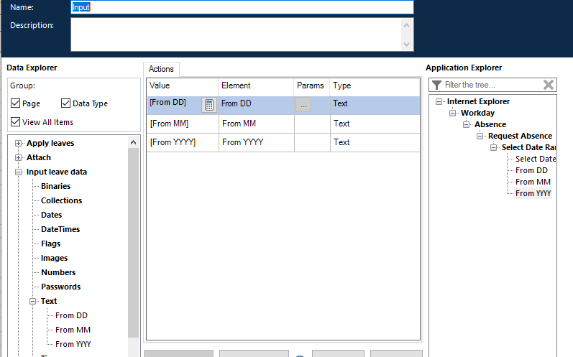
Task: Select Collections in Data Explorer
Action: [61, 200]
